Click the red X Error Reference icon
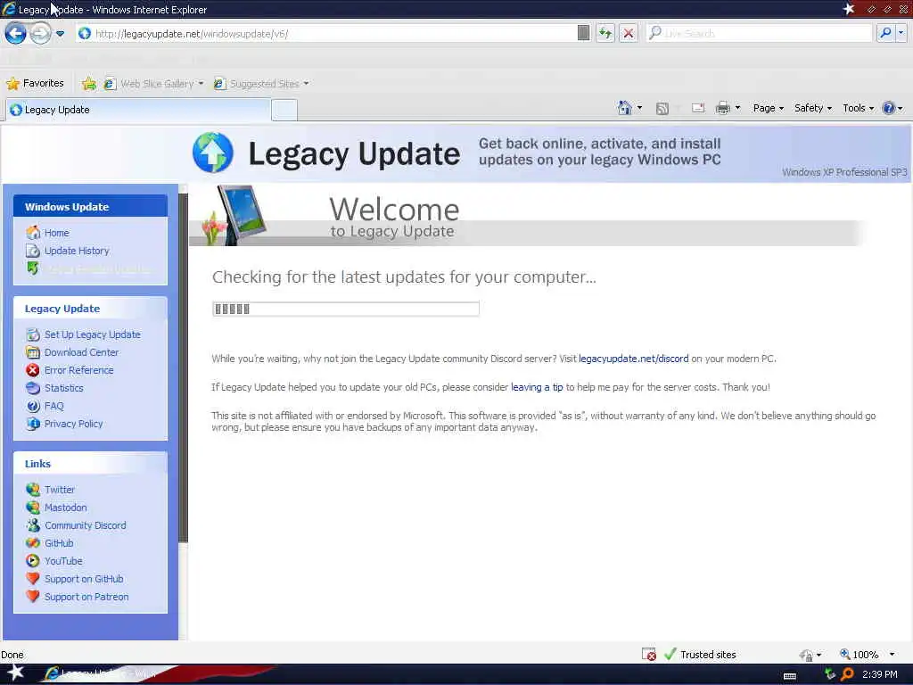 (33, 370)
